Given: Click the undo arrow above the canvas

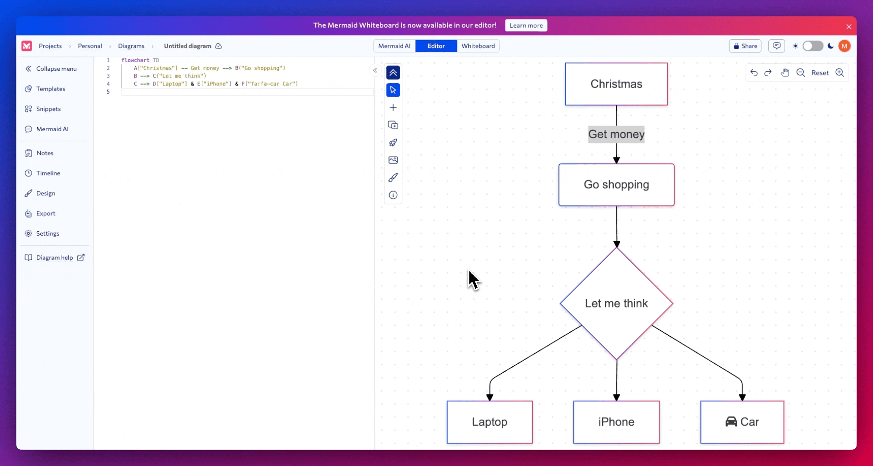Looking at the screenshot, I should 753,73.
